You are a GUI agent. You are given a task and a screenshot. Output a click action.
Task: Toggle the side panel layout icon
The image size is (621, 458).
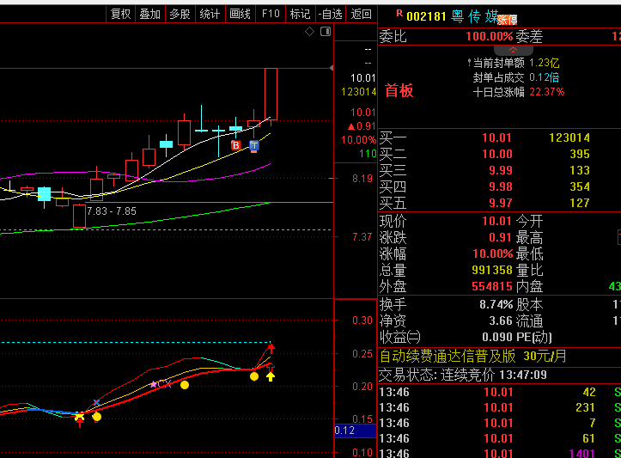click(x=326, y=31)
